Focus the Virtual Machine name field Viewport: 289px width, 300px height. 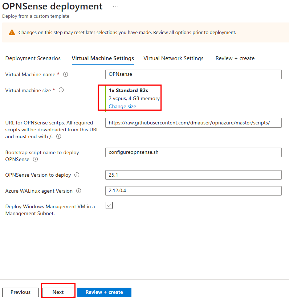(194, 74)
